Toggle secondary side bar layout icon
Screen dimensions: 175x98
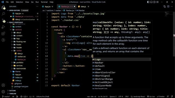[154, 2]
